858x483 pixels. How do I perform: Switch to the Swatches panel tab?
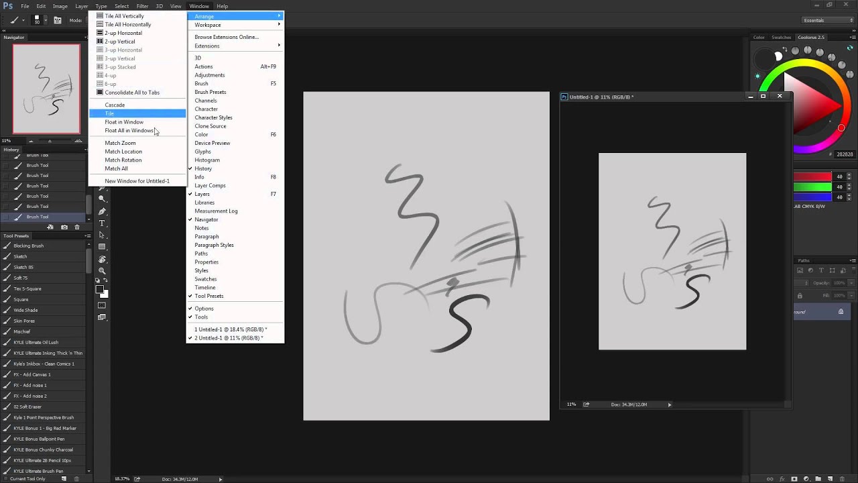781,38
